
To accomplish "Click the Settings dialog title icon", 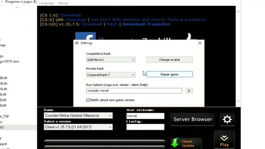I will click(77, 43).
